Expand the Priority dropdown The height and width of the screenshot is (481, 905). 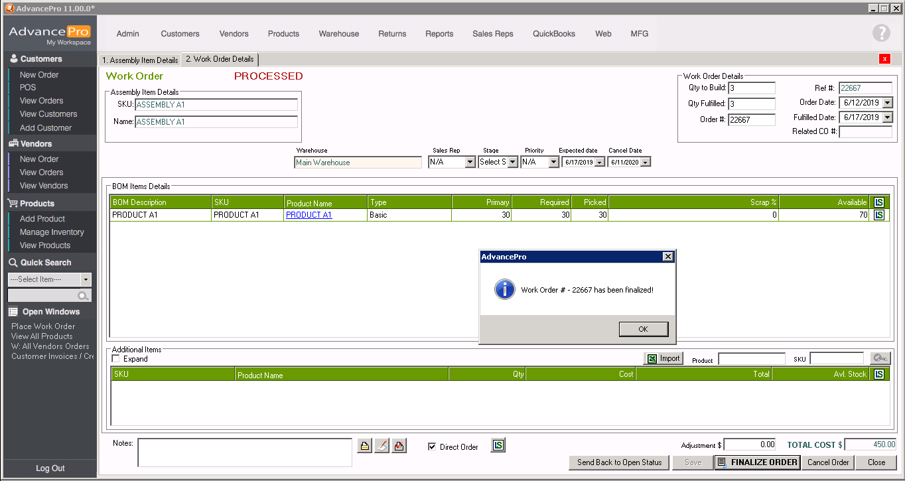point(553,162)
